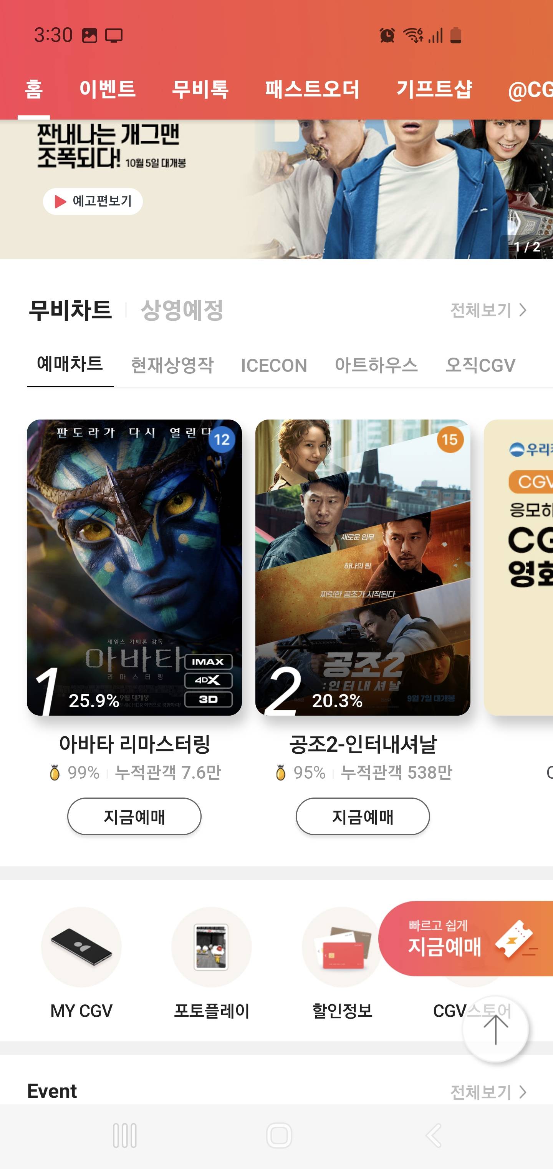Tap the floating 빠르고 쉽게 지금예매 ticket button
Image resolution: width=553 pixels, height=1169 pixels.
coord(465,938)
